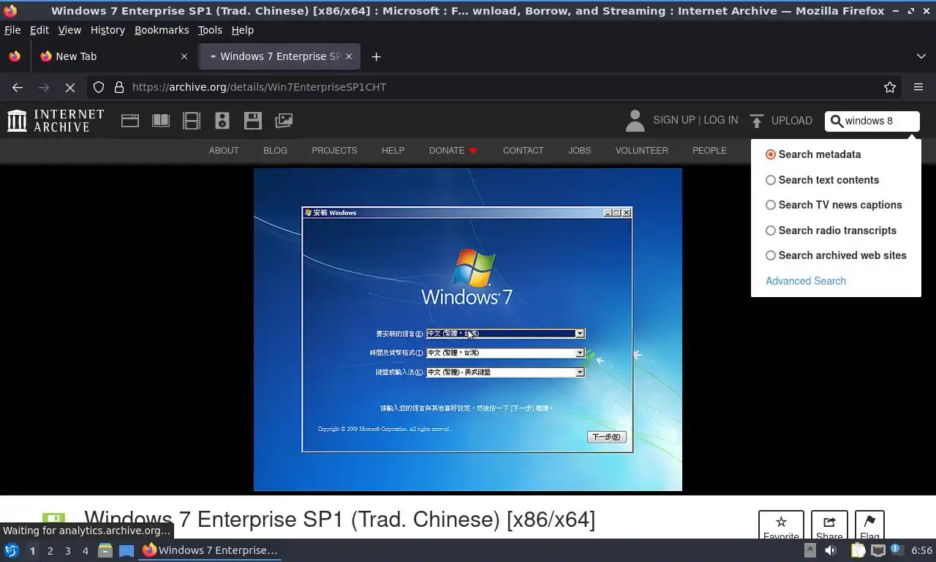Open the Tools menu

pos(210,30)
